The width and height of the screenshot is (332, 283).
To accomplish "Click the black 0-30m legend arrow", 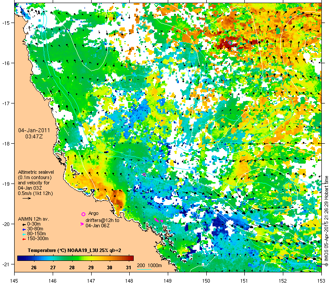I will 24,225.
